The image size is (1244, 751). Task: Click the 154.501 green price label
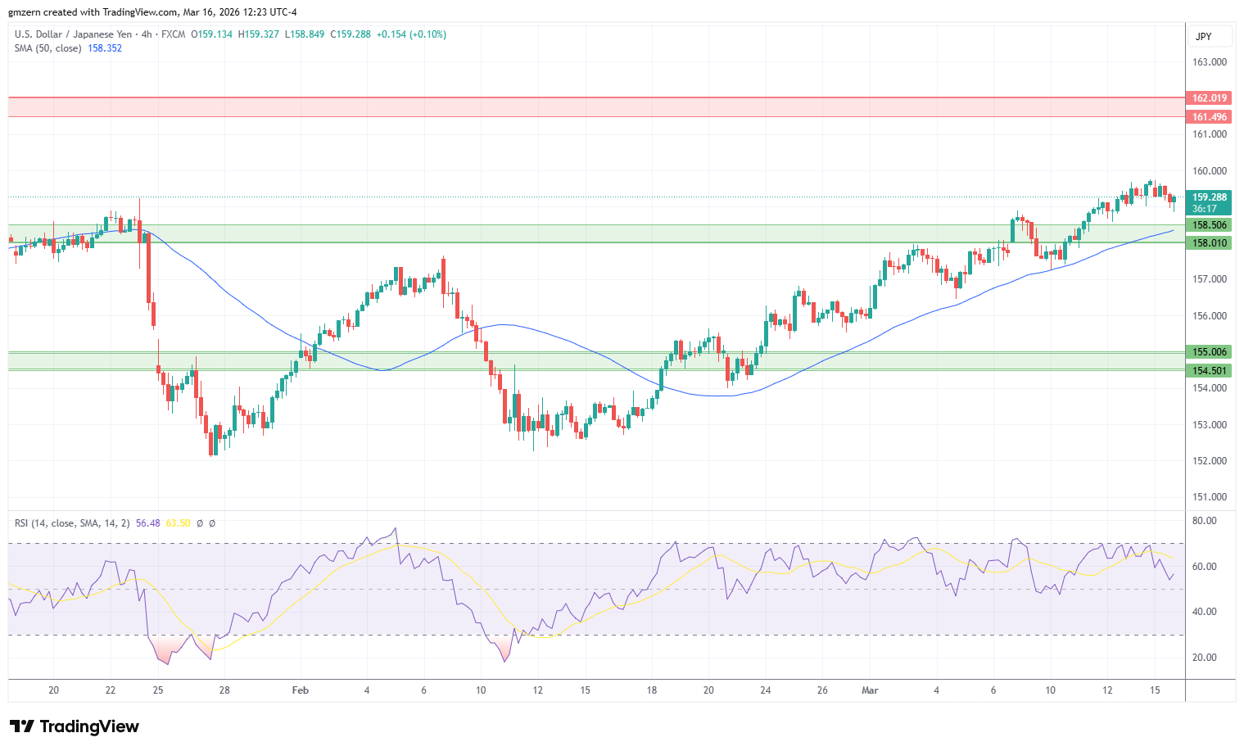coord(1209,371)
